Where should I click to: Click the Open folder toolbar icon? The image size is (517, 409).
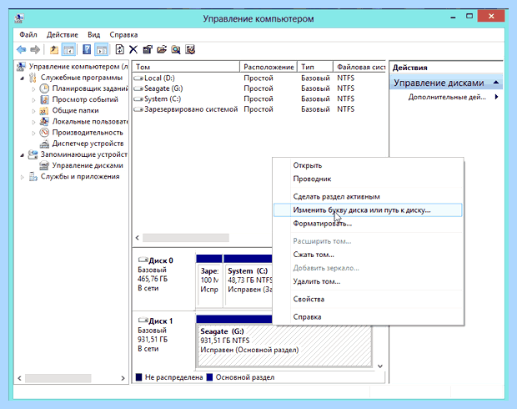pos(162,50)
